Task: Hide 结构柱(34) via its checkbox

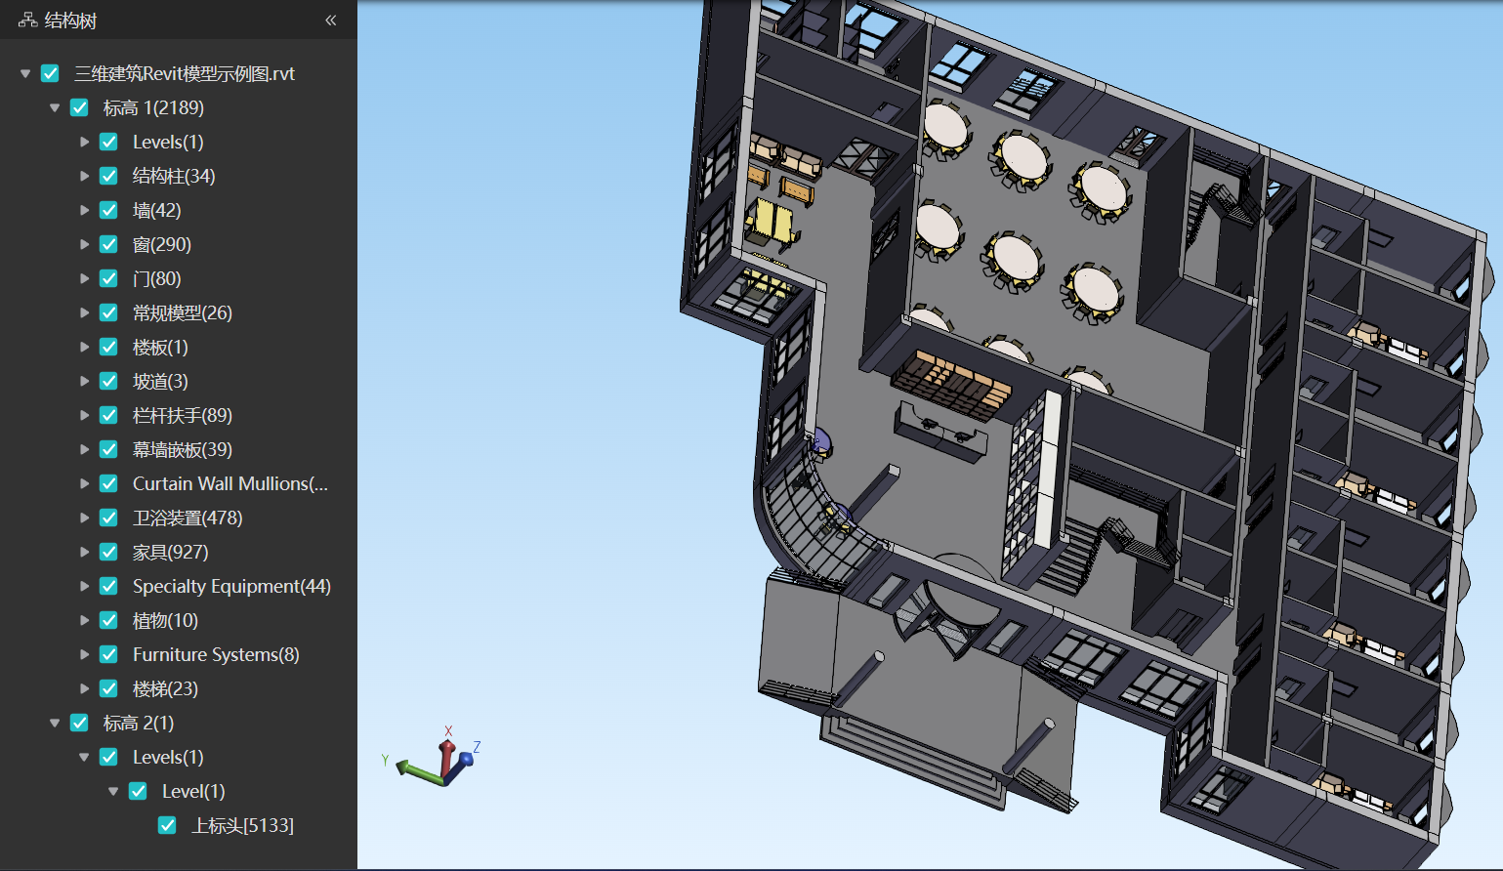Action: coord(108,176)
